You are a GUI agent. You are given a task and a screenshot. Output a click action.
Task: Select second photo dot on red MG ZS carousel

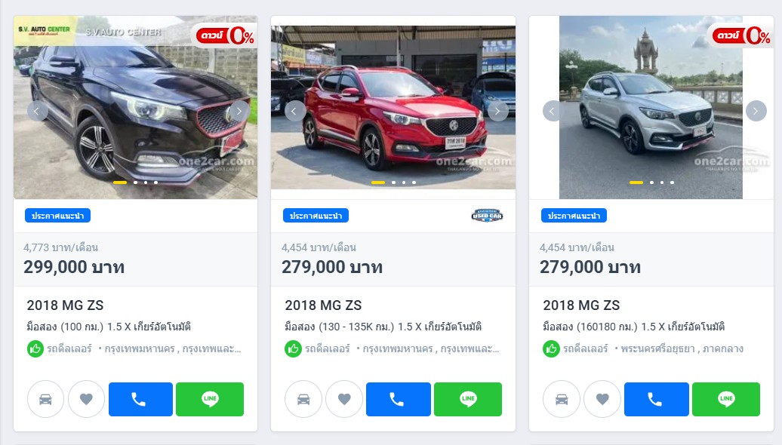[393, 183]
